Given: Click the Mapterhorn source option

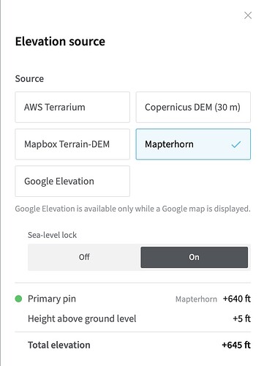Looking at the screenshot, I should click(193, 144).
